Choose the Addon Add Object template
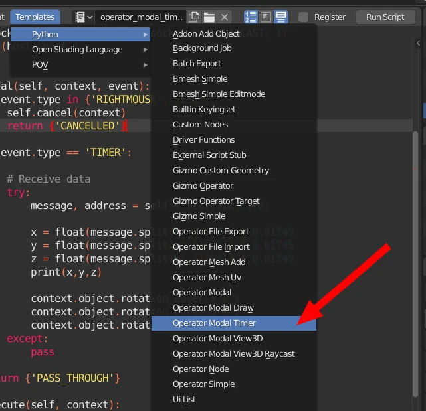This screenshot has height=411, width=426. tap(206, 33)
